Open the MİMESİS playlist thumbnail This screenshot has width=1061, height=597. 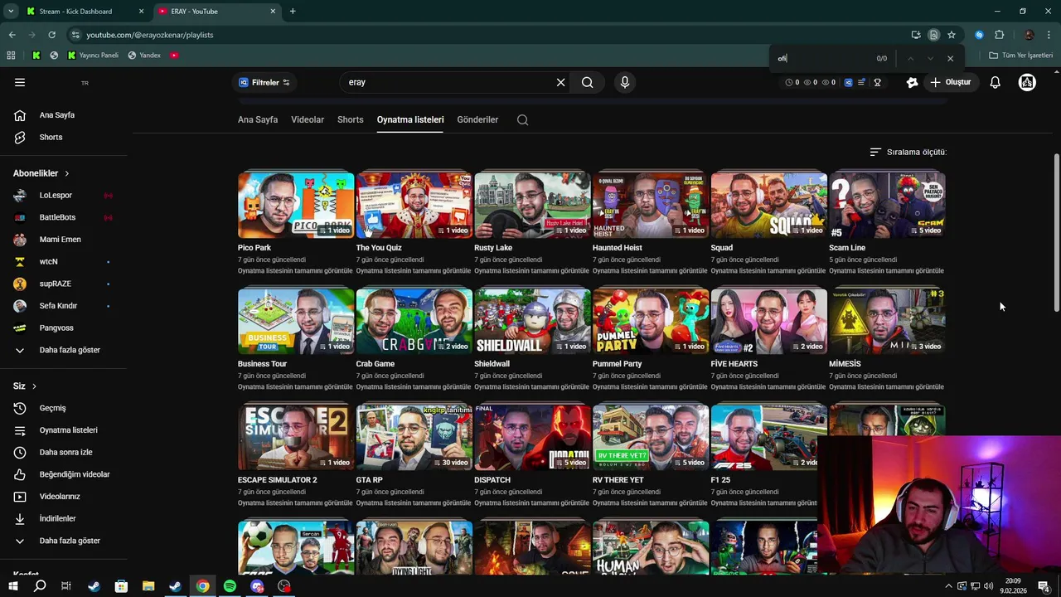(887, 321)
